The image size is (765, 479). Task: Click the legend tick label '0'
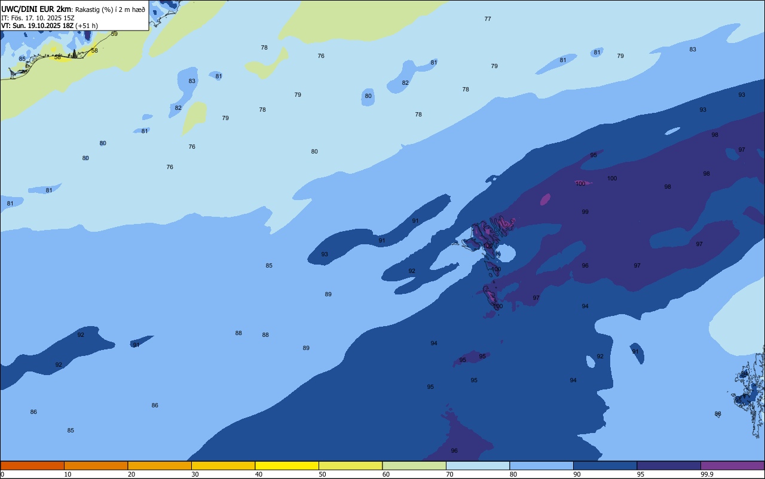(2, 474)
